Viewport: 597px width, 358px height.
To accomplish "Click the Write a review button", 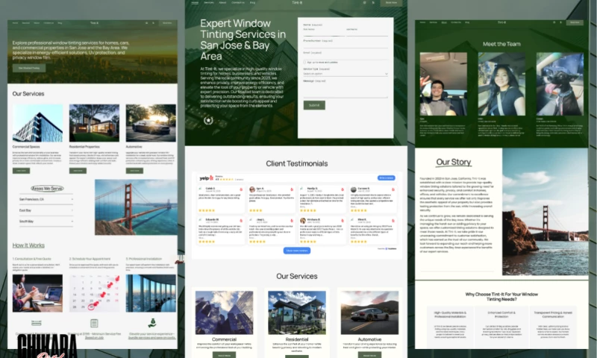I will click(x=386, y=178).
